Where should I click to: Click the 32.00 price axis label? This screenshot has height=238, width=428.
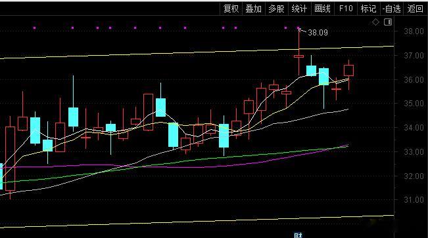[x=414, y=176]
